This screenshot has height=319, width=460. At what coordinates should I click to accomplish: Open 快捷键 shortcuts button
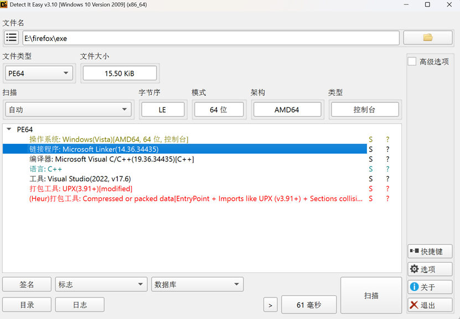point(430,252)
